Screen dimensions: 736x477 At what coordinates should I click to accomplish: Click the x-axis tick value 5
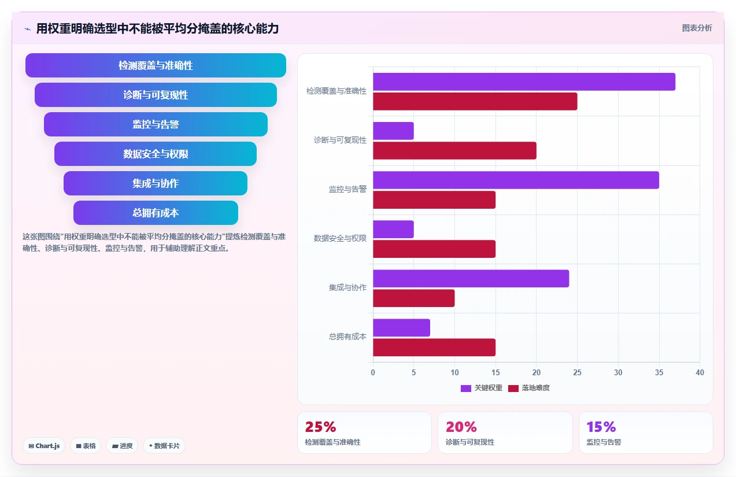(413, 373)
